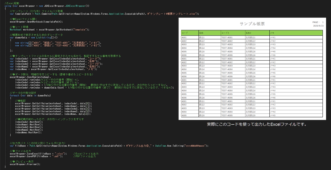Click the 'indexCode2.NextRow();' line

(29, 127)
